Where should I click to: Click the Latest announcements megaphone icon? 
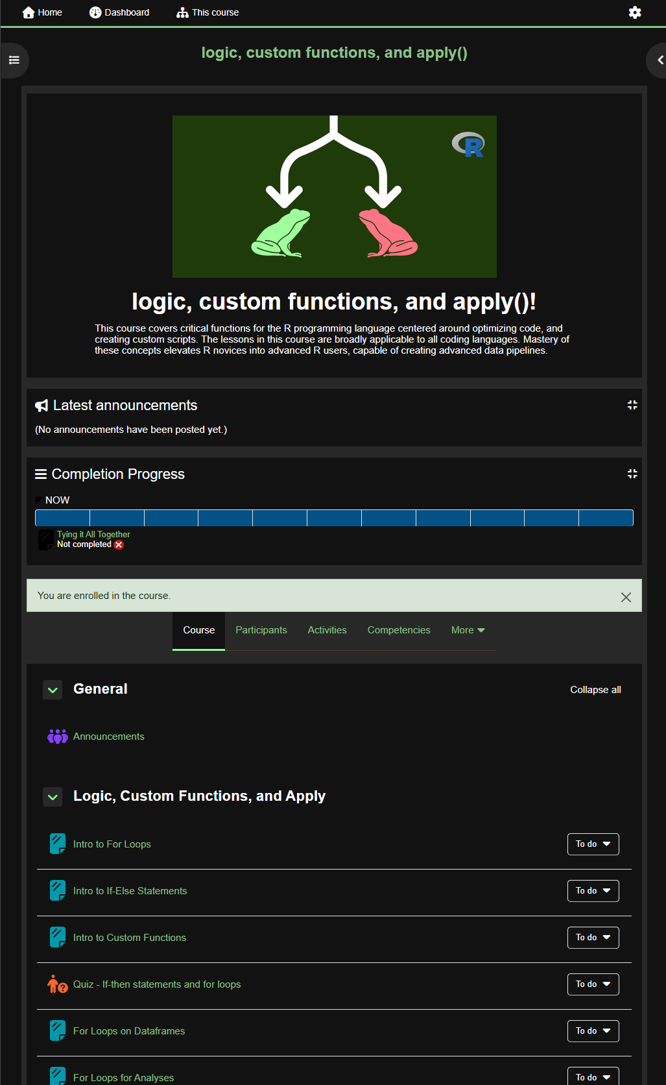click(x=42, y=406)
